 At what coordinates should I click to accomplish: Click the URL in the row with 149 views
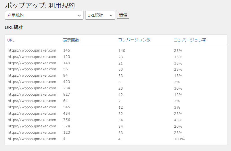[32, 63]
